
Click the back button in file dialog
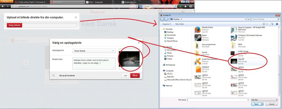162,19
